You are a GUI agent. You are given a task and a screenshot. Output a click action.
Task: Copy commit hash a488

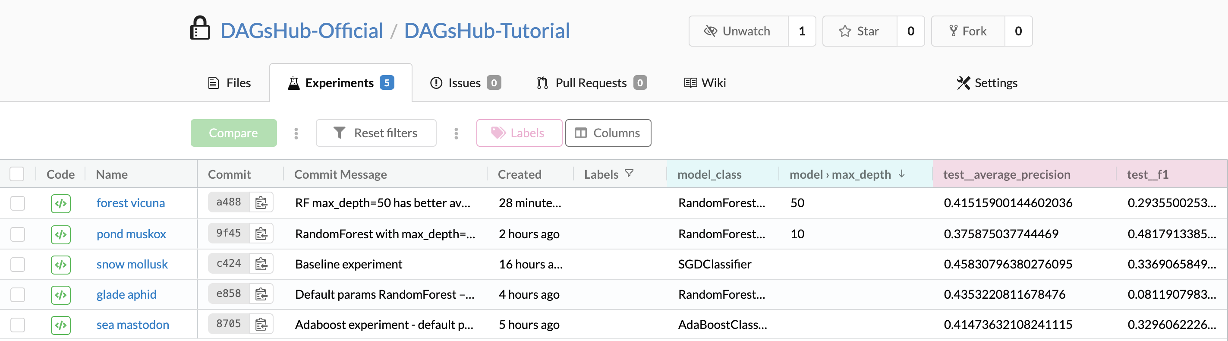pos(261,203)
